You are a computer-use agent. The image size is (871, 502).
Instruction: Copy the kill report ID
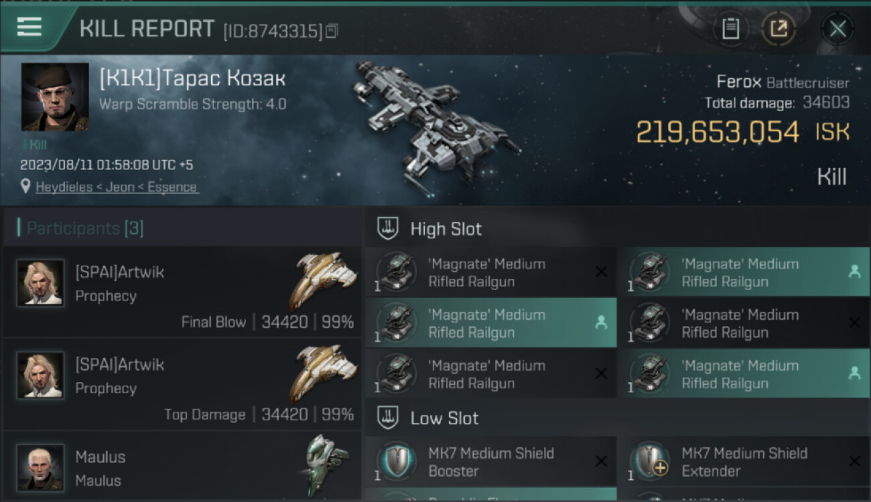click(332, 31)
